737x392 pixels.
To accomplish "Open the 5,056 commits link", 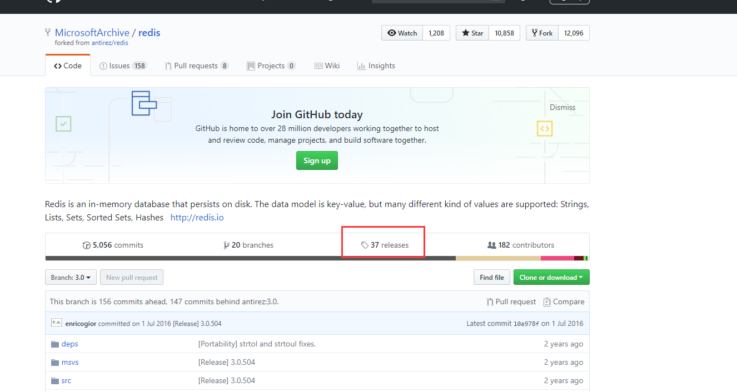I will coord(113,245).
